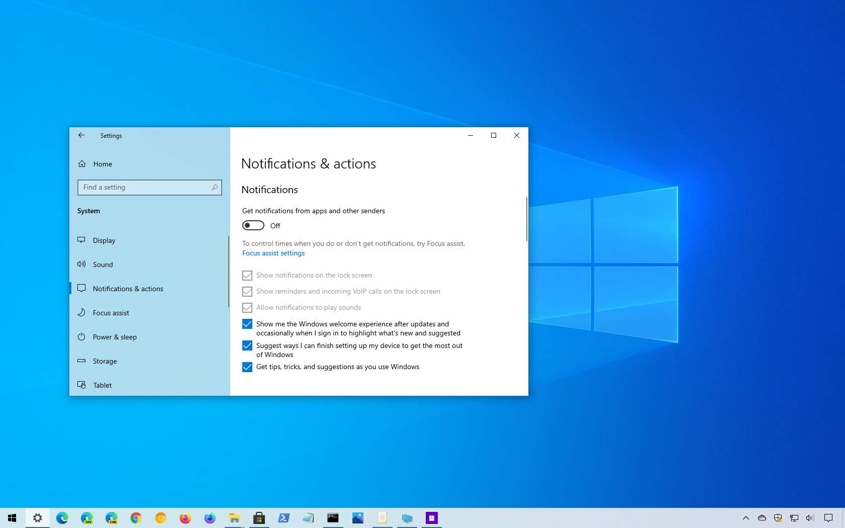Click the sidebar navigation scrollbar
The width and height of the screenshot is (845, 528).
point(228,272)
